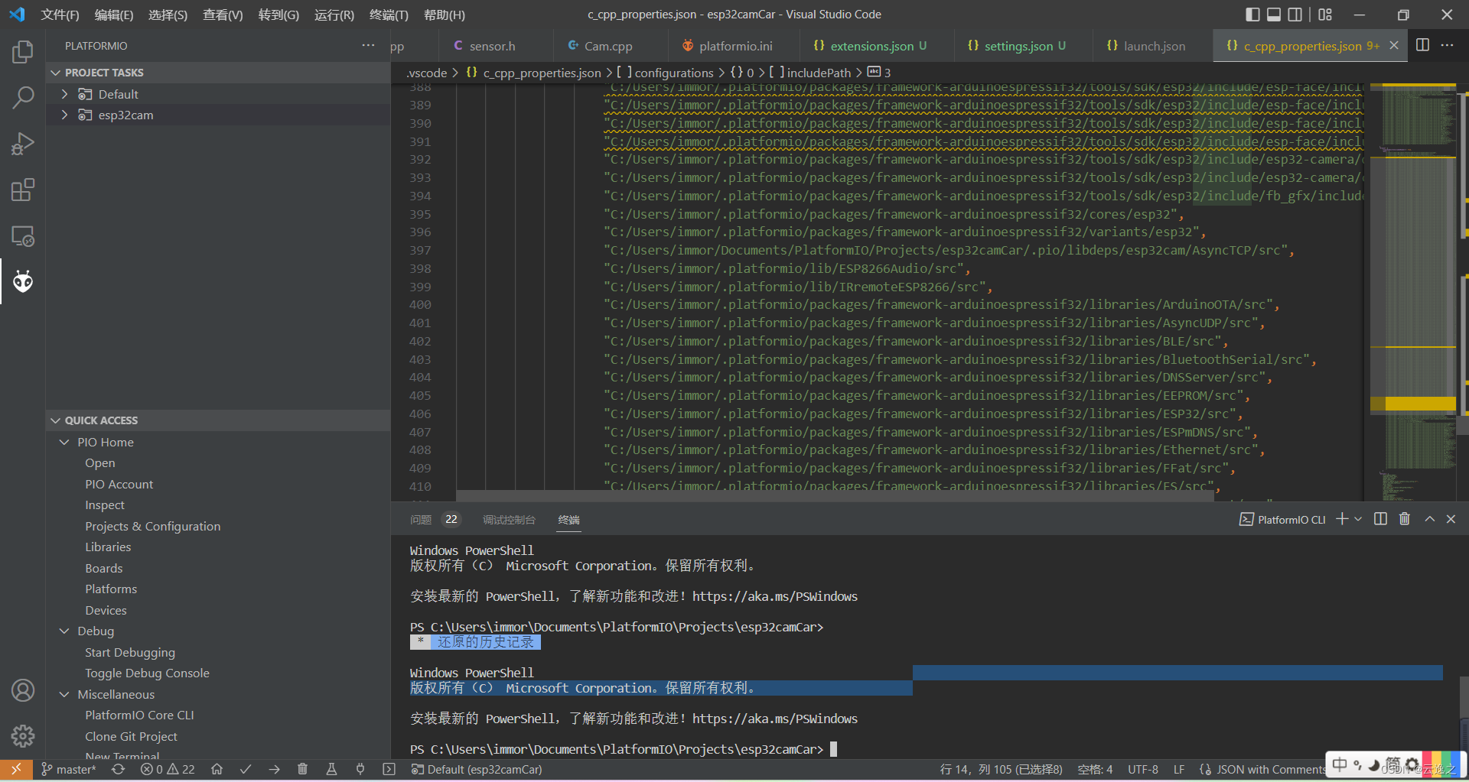Click the master* git branch indicator
The image size is (1469, 782).
tap(68, 769)
